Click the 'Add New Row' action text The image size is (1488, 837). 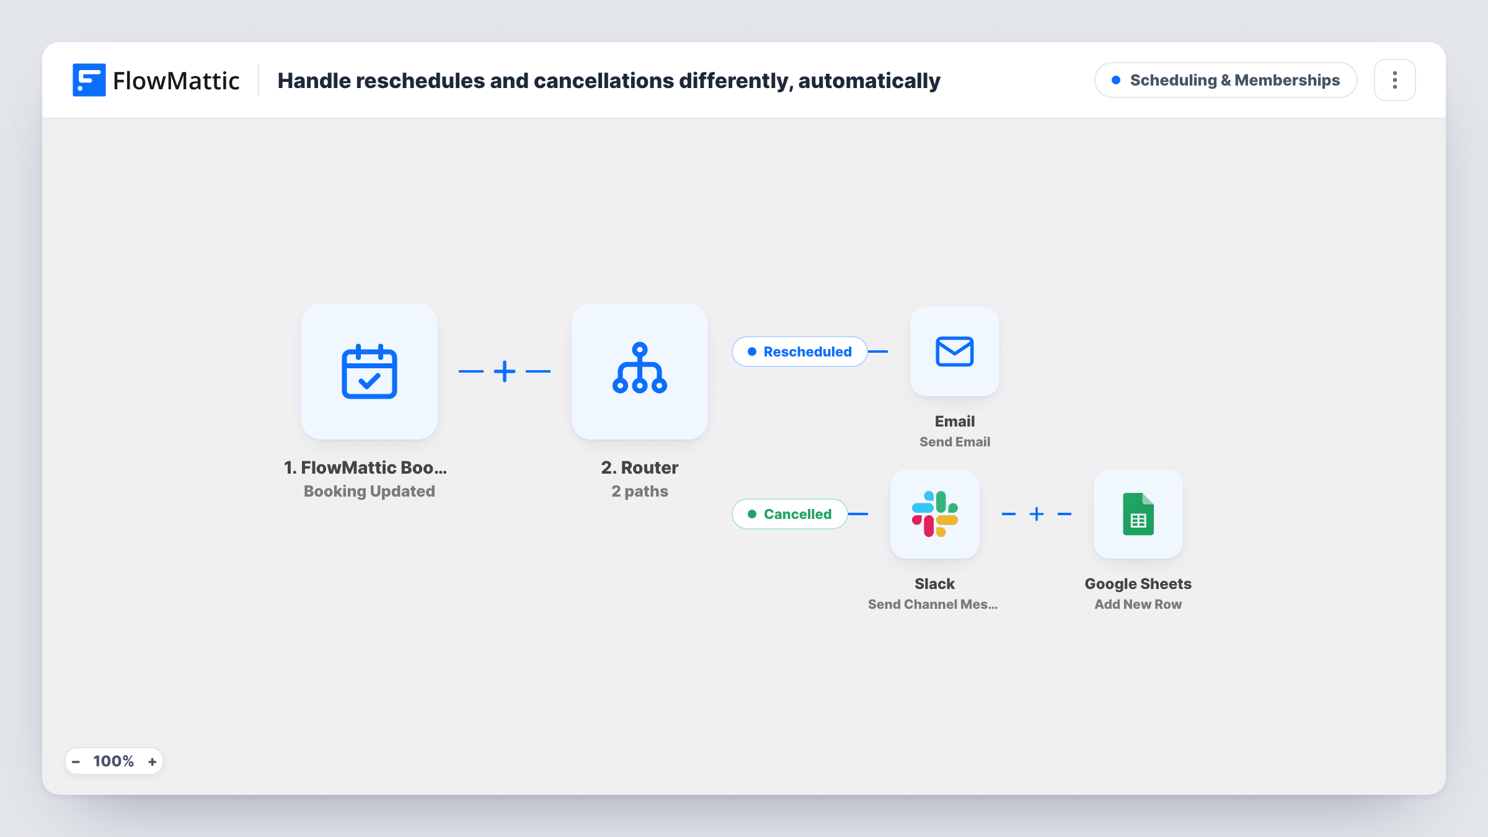click(1138, 604)
